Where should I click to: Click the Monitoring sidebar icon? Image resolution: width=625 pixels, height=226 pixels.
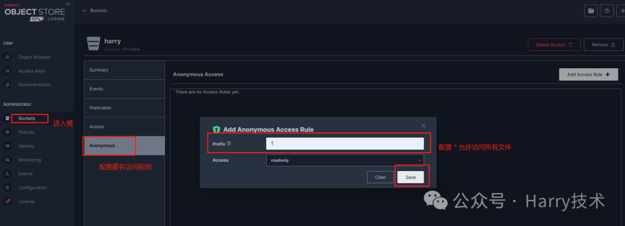coord(7,160)
